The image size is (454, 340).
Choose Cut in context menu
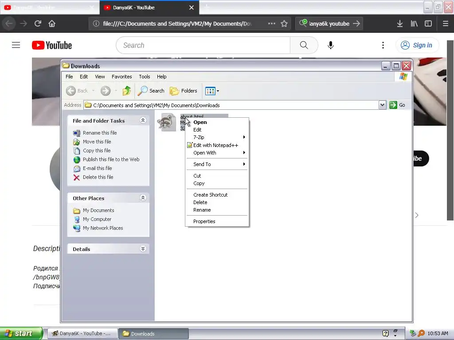pyautogui.click(x=217, y=176)
